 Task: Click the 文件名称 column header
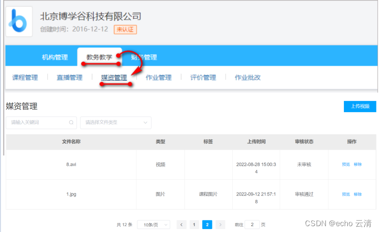tap(71, 142)
